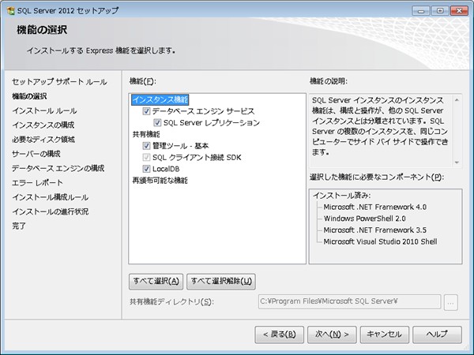Select 必要なディスク領域 step
The image size is (474, 355).
(x=43, y=140)
